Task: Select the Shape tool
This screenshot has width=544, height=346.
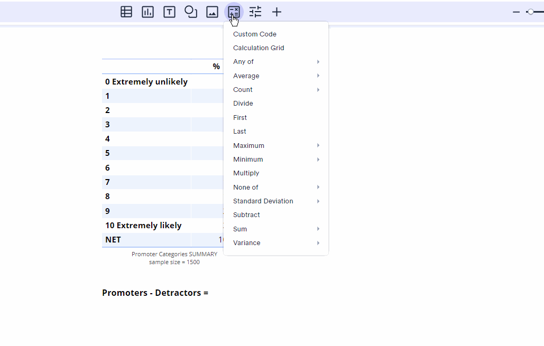Action: click(x=190, y=12)
